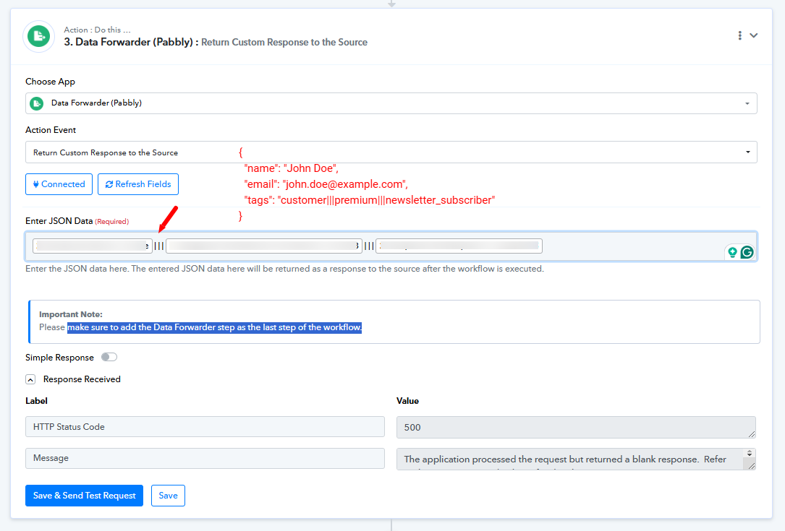Viewport: 785px width, 531px height.
Task: Click the Data Forwarder app icon in dropdown
Action: (37, 103)
